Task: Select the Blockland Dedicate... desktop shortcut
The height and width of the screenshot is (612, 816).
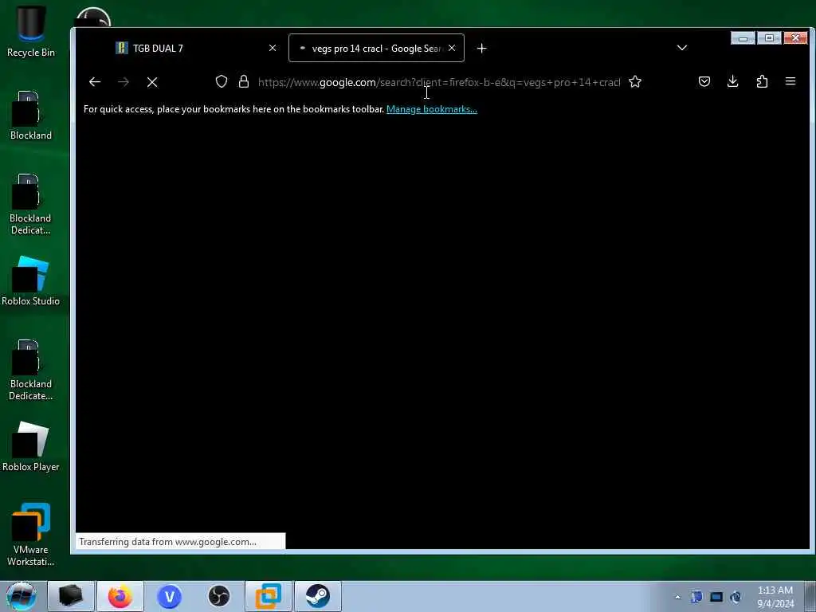Action: coord(31,370)
